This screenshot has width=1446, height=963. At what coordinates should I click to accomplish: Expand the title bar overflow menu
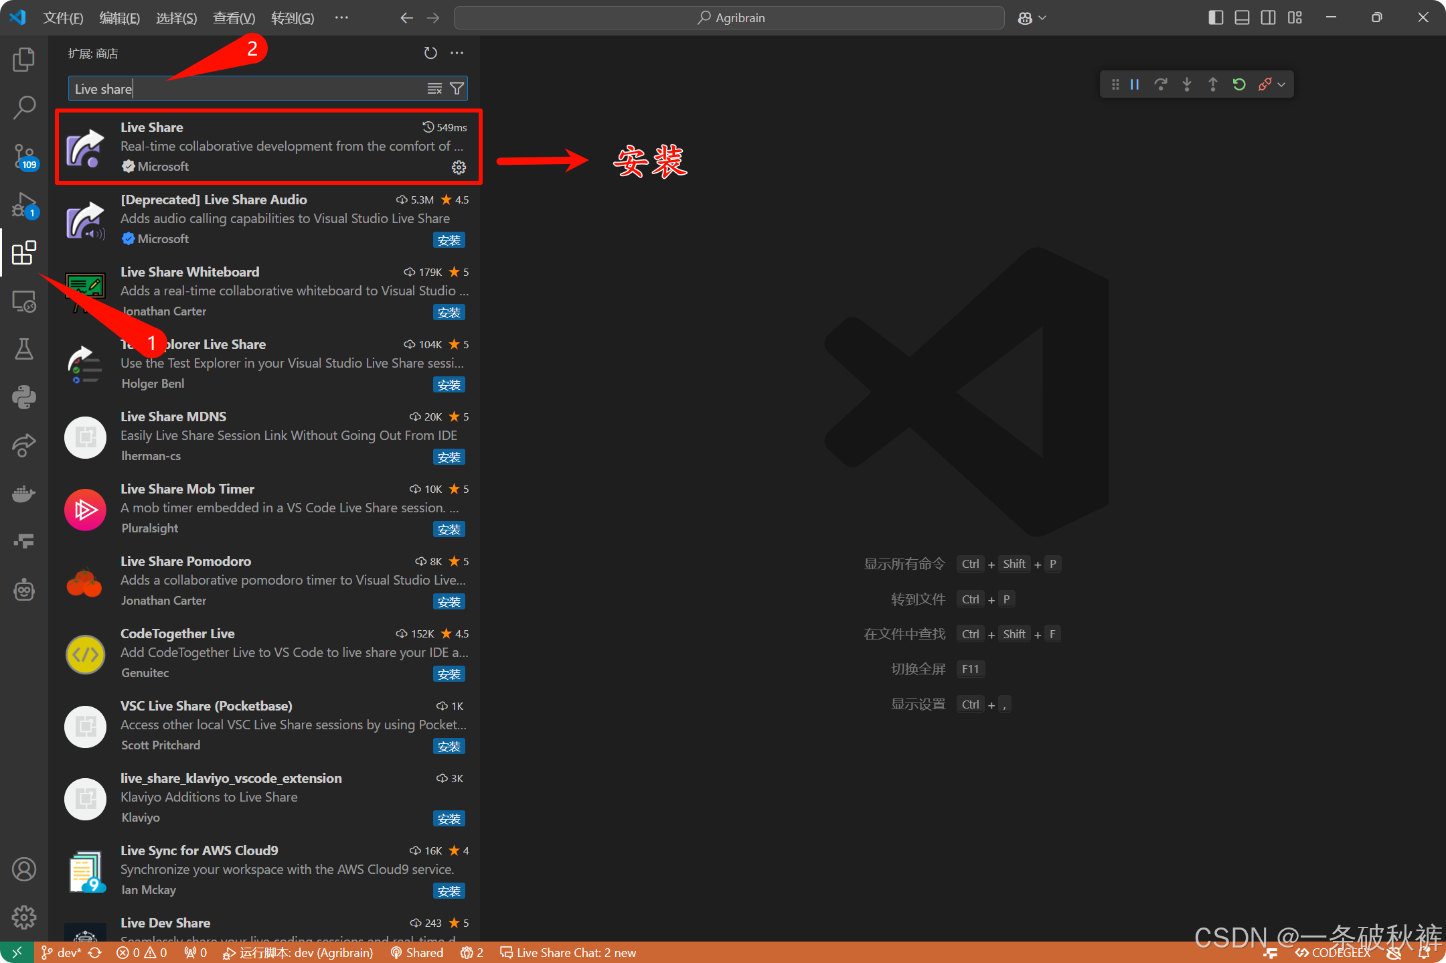point(341,18)
